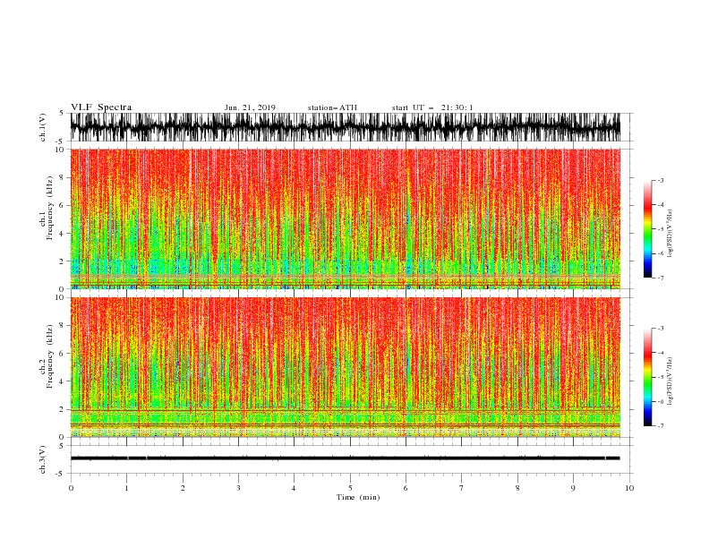Click the time axis tick label "7"
709x548 pixels.
click(x=462, y=488)
